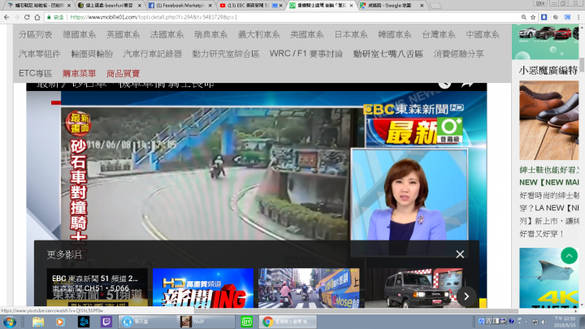Viewport: 585px width, 329px height.
Task: Bookmark this page with the star icon
Action: (533, 17)
